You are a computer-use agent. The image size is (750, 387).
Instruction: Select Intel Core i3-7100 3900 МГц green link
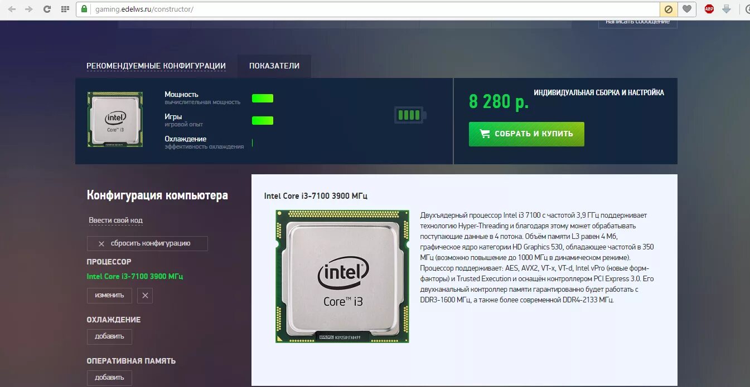pyautogui.click(x=135, y=276)
